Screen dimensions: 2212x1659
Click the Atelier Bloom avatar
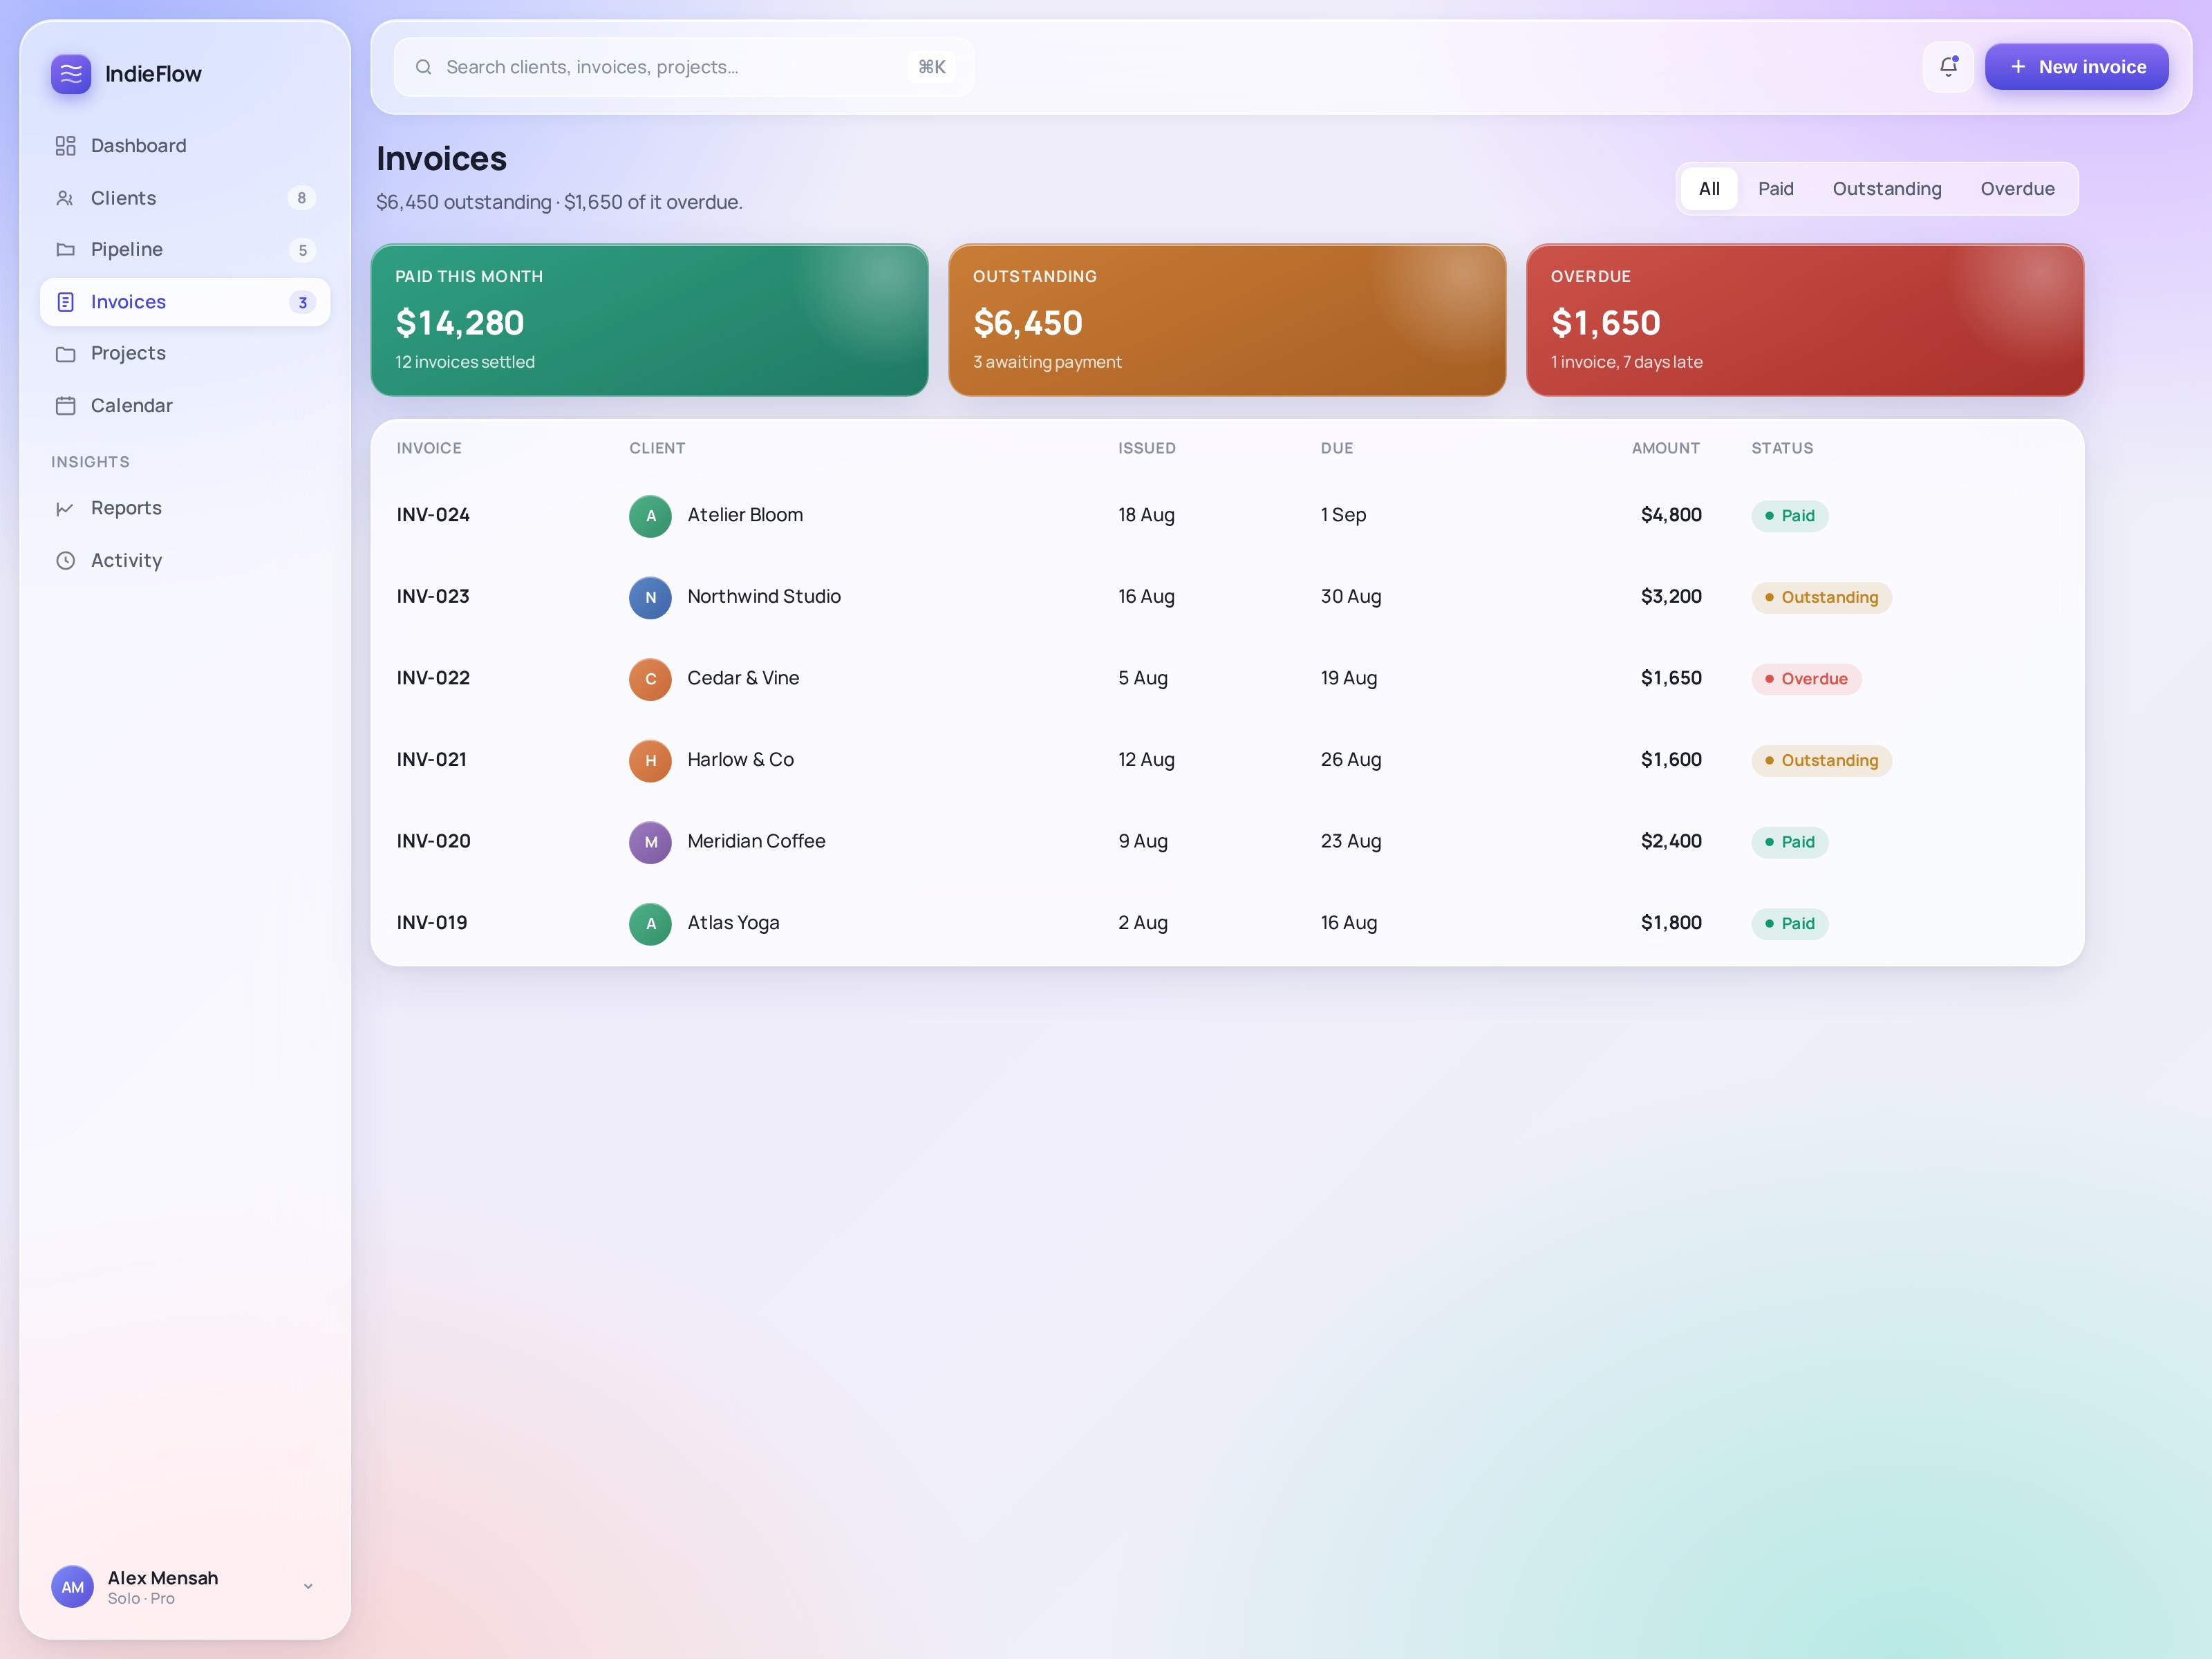[x=650, y=516]
